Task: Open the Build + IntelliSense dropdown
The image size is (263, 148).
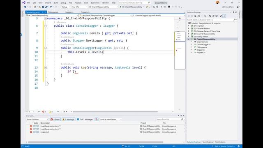Action: (x=111, y=119)
